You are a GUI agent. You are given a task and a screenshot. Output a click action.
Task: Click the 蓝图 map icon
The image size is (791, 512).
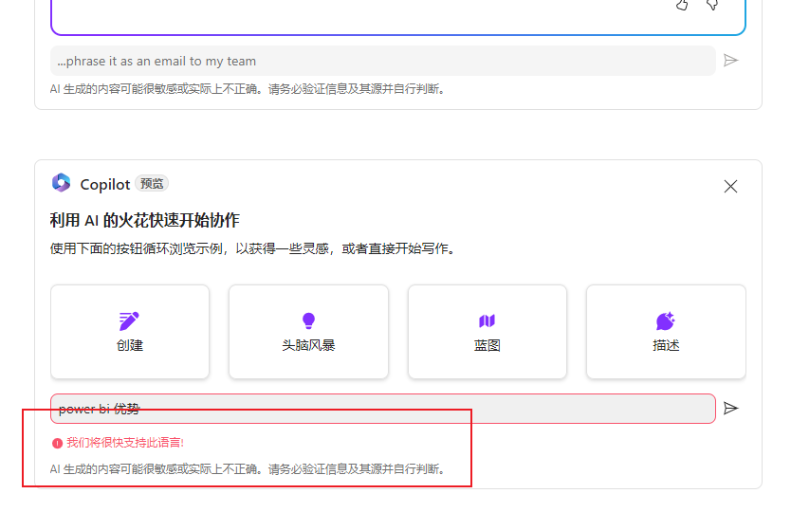coord(487,320)
